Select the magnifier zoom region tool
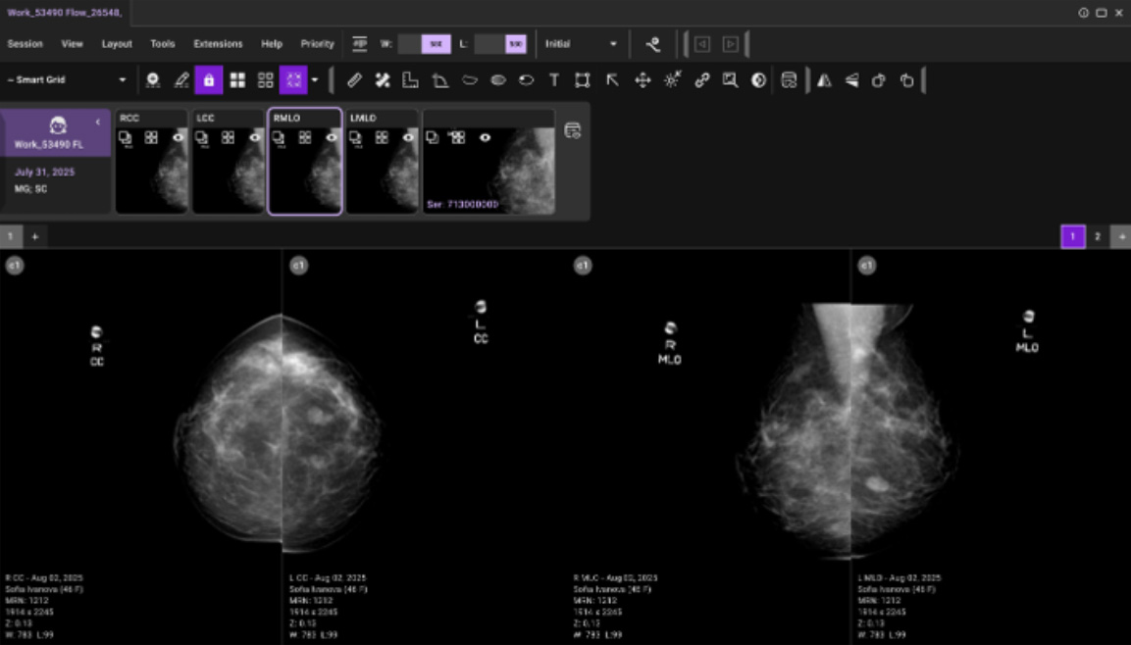1131x645 pixels. pyautogui.click(x=730, y=80)
